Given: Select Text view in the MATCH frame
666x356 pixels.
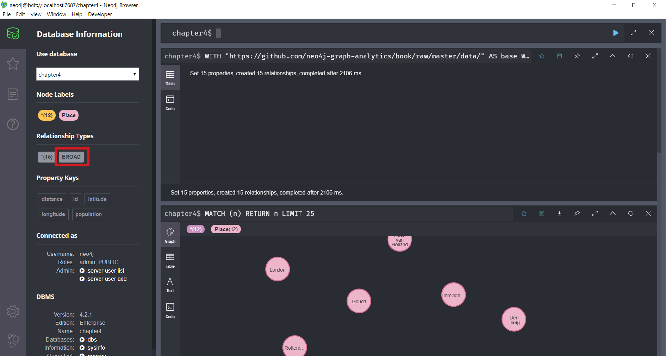Looking at the screenshot, I should pos(170,285).
